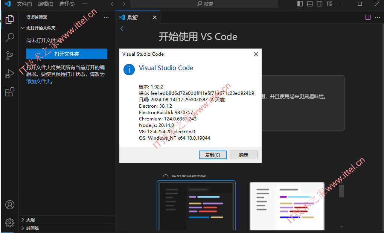Viewport: 384px width, 233px height.
Task: Click the VS Code logo in title bar
Action: click(8, 4)
